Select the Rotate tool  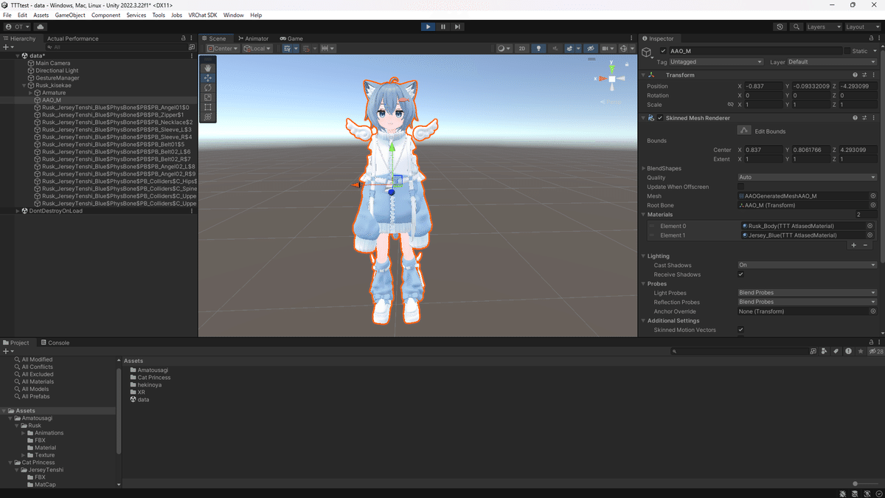[207, 88]
